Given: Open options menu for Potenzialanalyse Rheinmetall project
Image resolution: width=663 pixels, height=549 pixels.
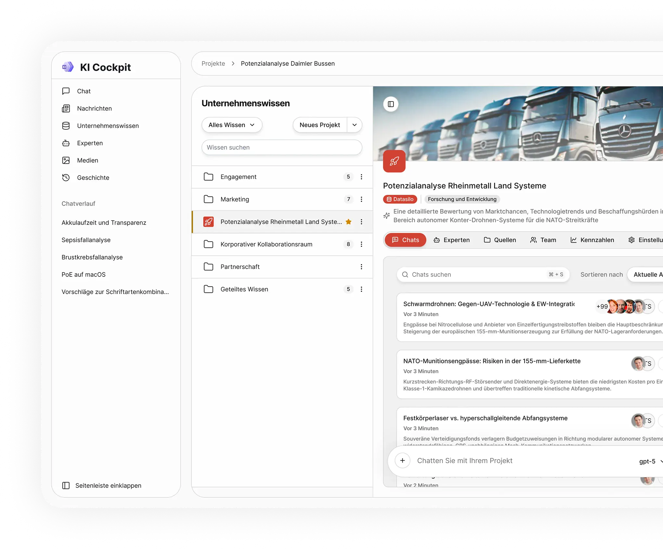Looking at the screenshot, I should pos(361,221).
